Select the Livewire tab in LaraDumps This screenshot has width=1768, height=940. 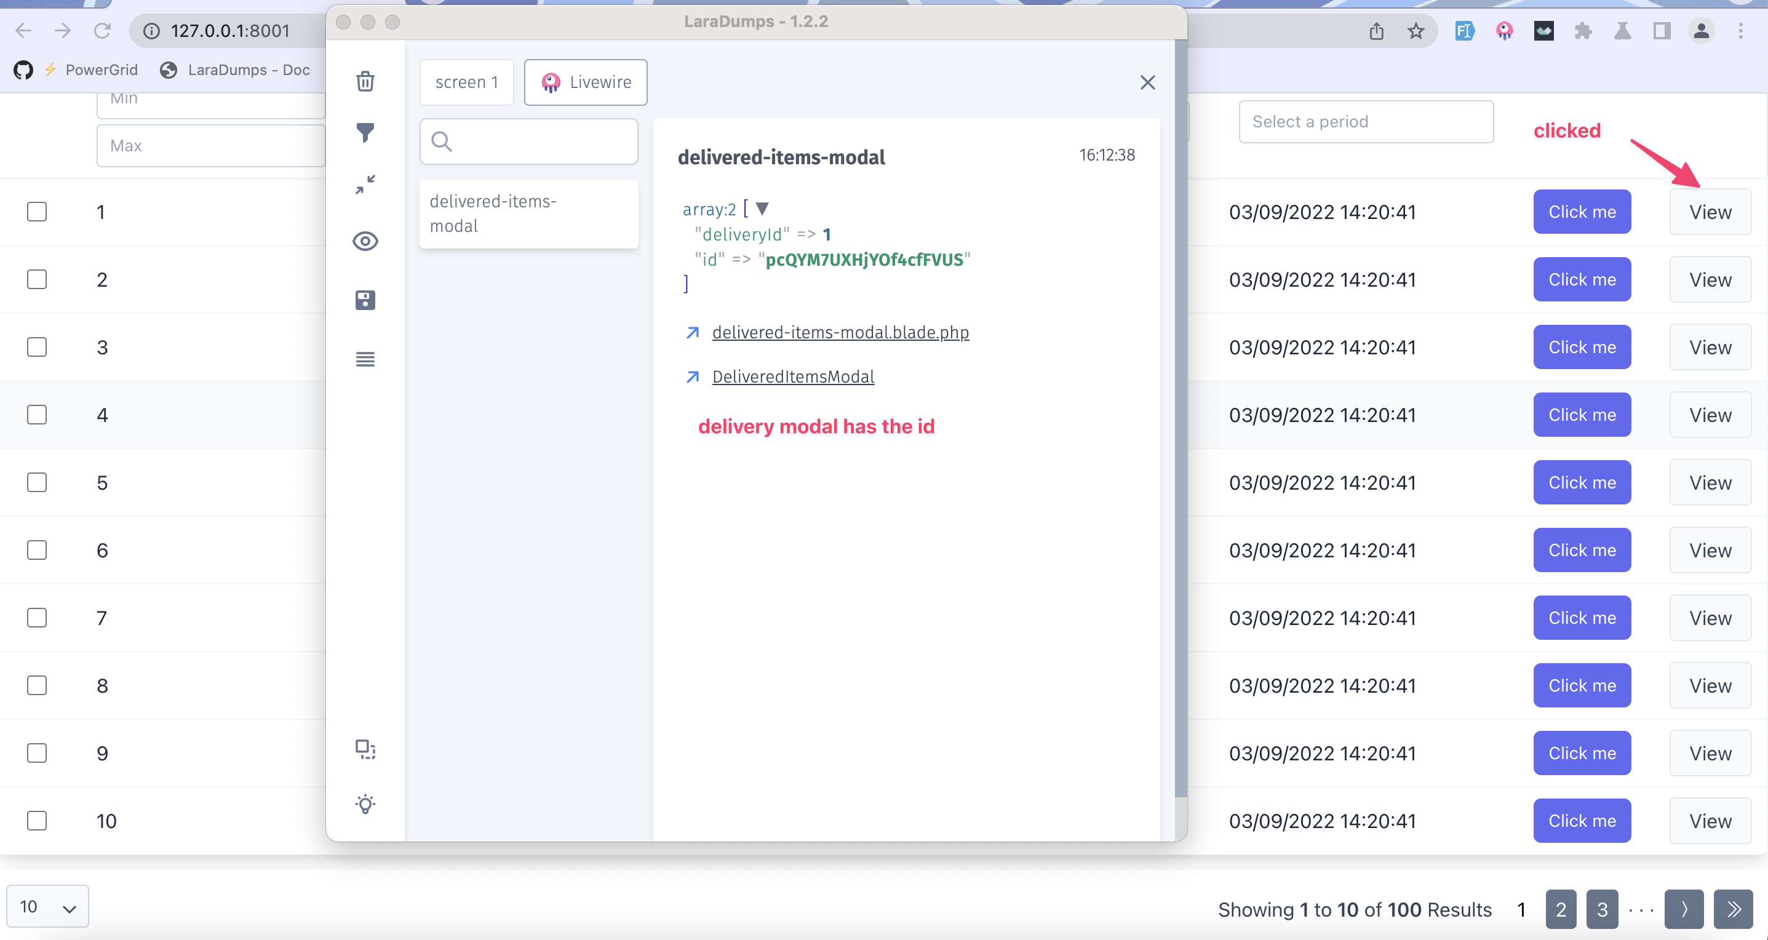click(x=585, y=82)
